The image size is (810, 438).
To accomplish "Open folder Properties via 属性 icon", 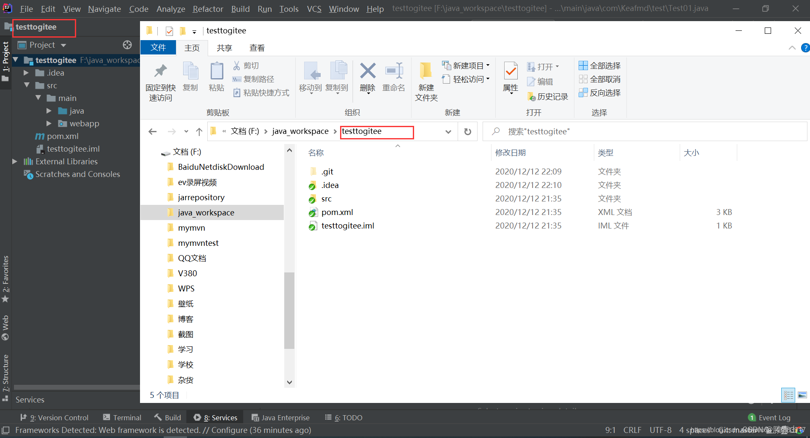I will [511, 78].
